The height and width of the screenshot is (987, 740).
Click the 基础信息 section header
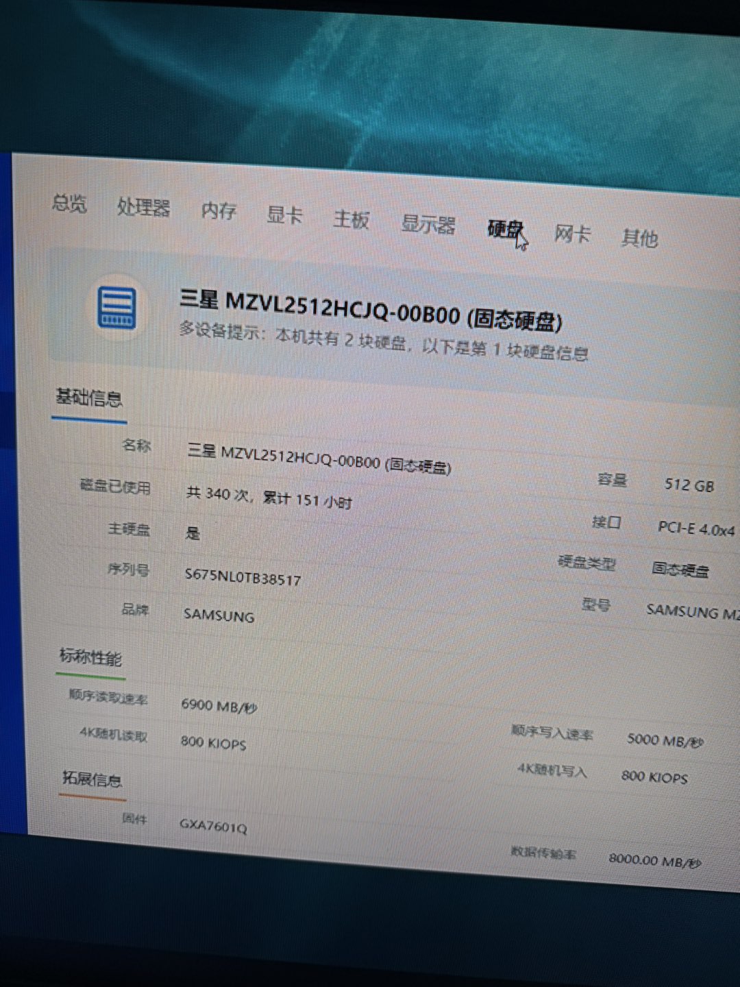click(88, 398)
